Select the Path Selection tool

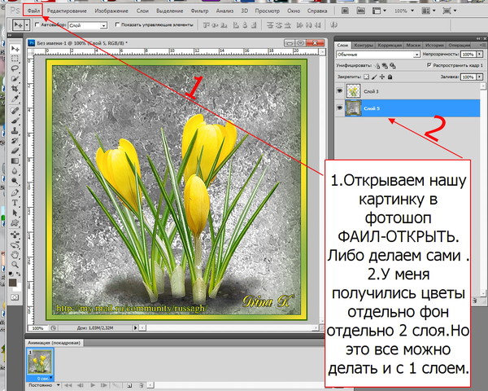pyautogui.click(x=15, y=213)
